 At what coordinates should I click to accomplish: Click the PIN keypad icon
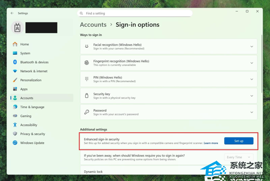coord(86,79)
